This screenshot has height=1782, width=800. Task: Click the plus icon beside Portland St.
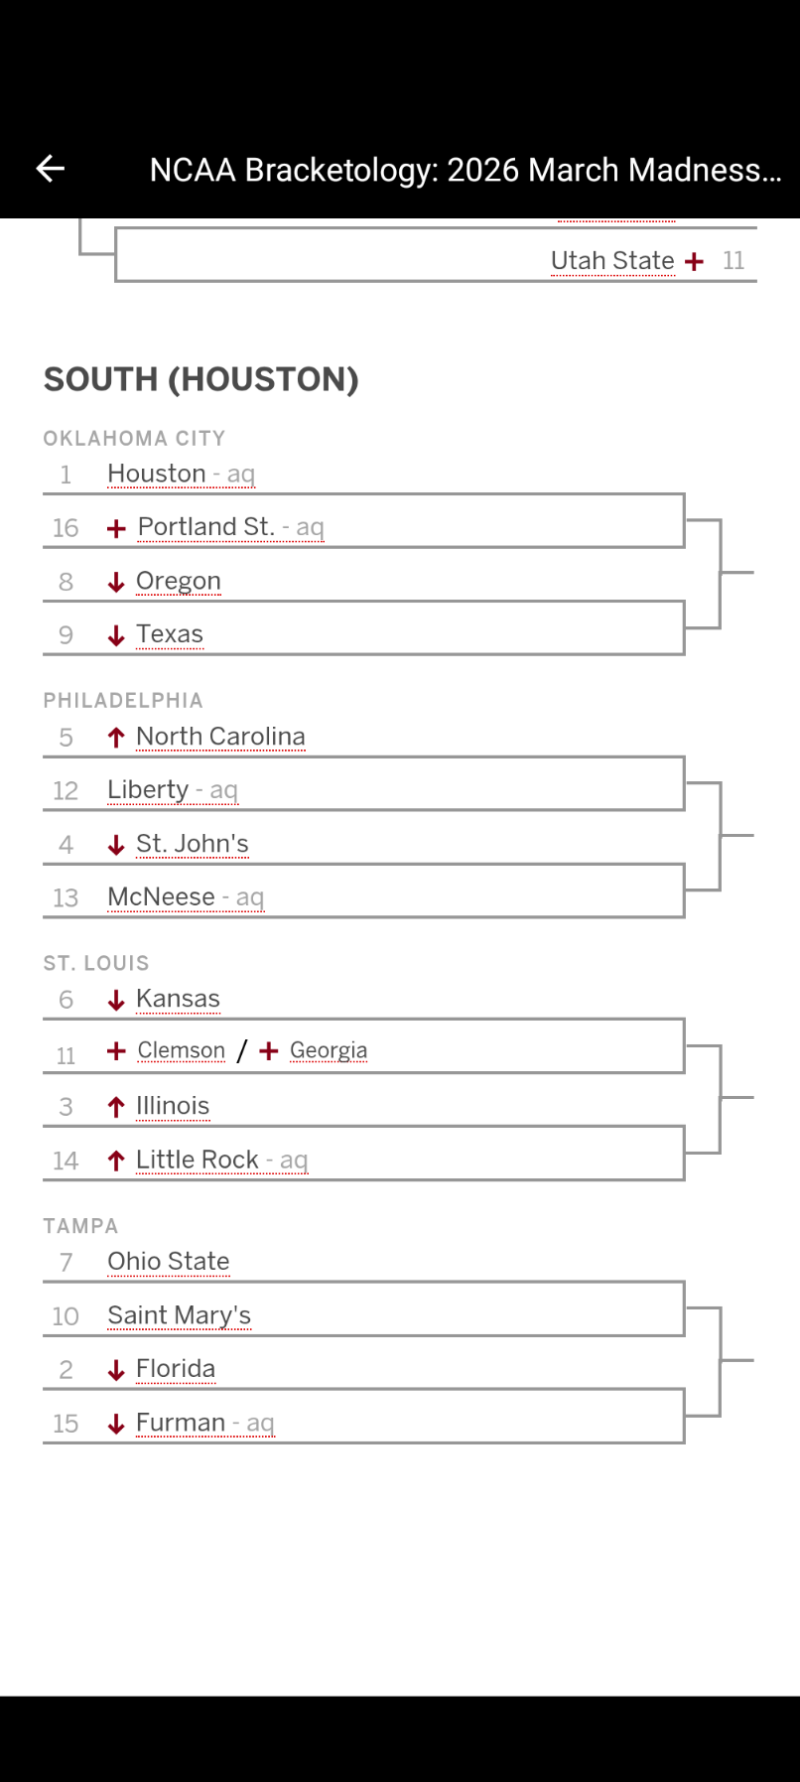click(x=116, y=528)
